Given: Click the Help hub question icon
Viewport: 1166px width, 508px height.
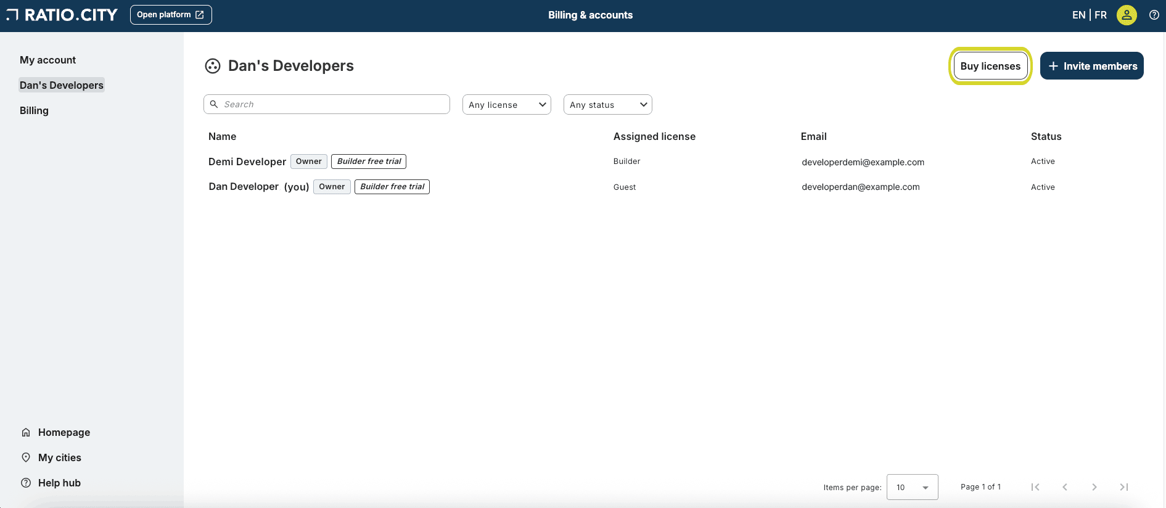Looking at the screenshot, I should 26,483.
